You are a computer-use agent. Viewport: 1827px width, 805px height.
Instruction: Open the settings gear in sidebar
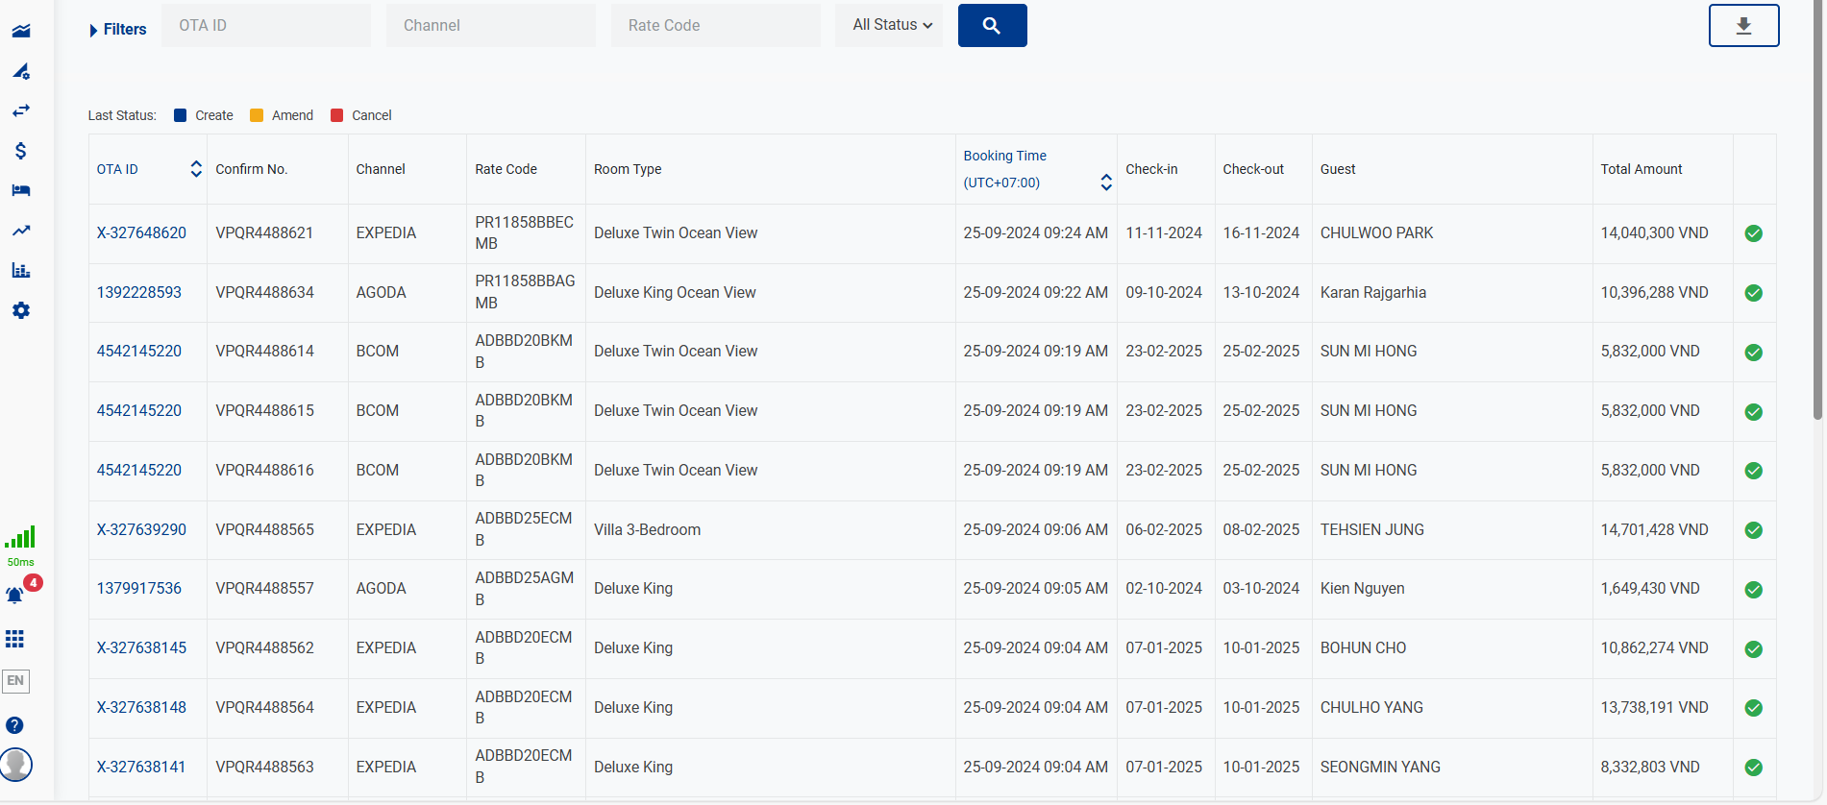pyautogui.click(x=20, y=310)
